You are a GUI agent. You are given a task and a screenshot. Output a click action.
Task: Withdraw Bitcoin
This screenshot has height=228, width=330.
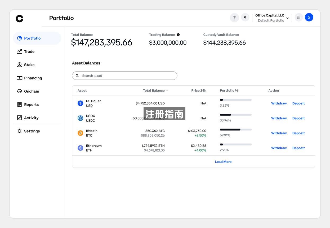279,133
